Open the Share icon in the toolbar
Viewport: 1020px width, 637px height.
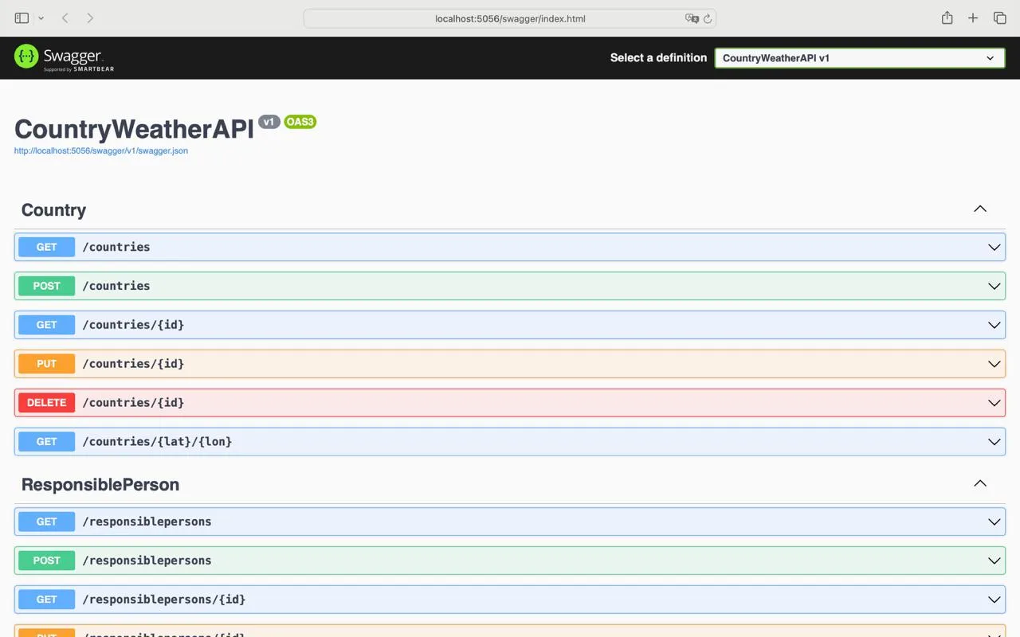click(x=947, y=18)
